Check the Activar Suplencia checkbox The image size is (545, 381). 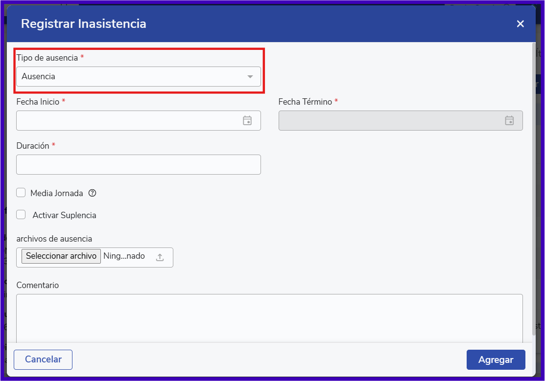click(x=21, y=215)
